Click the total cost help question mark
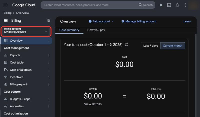This screenshot has width=200, height=117. click(126, 45)
